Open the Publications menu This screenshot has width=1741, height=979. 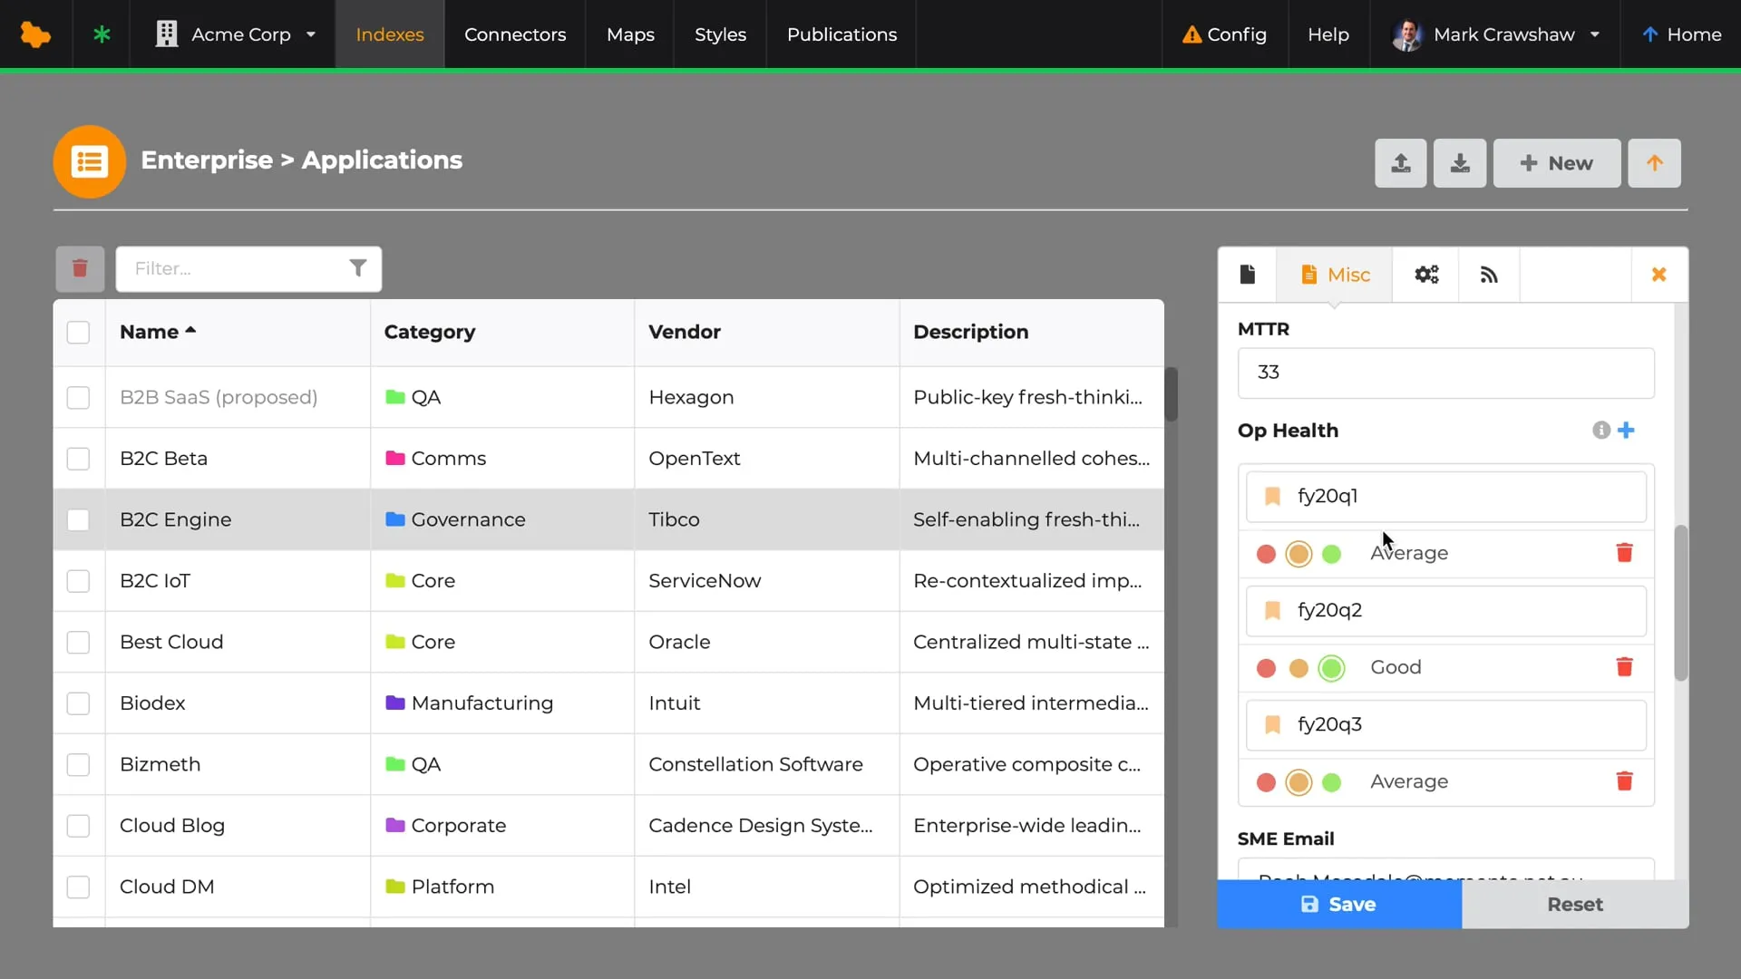(x=841, y=34)
